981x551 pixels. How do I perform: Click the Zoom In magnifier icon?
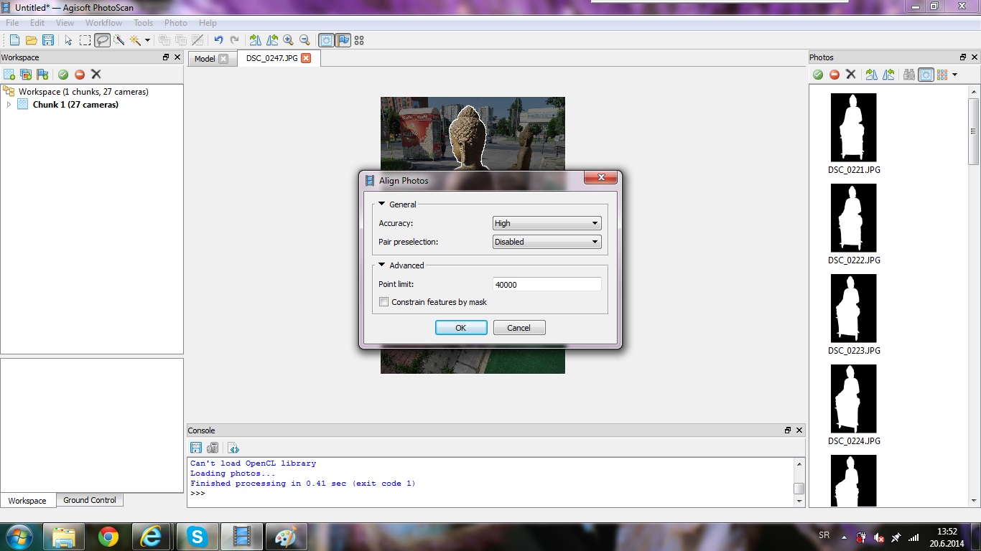pos(288,40)
